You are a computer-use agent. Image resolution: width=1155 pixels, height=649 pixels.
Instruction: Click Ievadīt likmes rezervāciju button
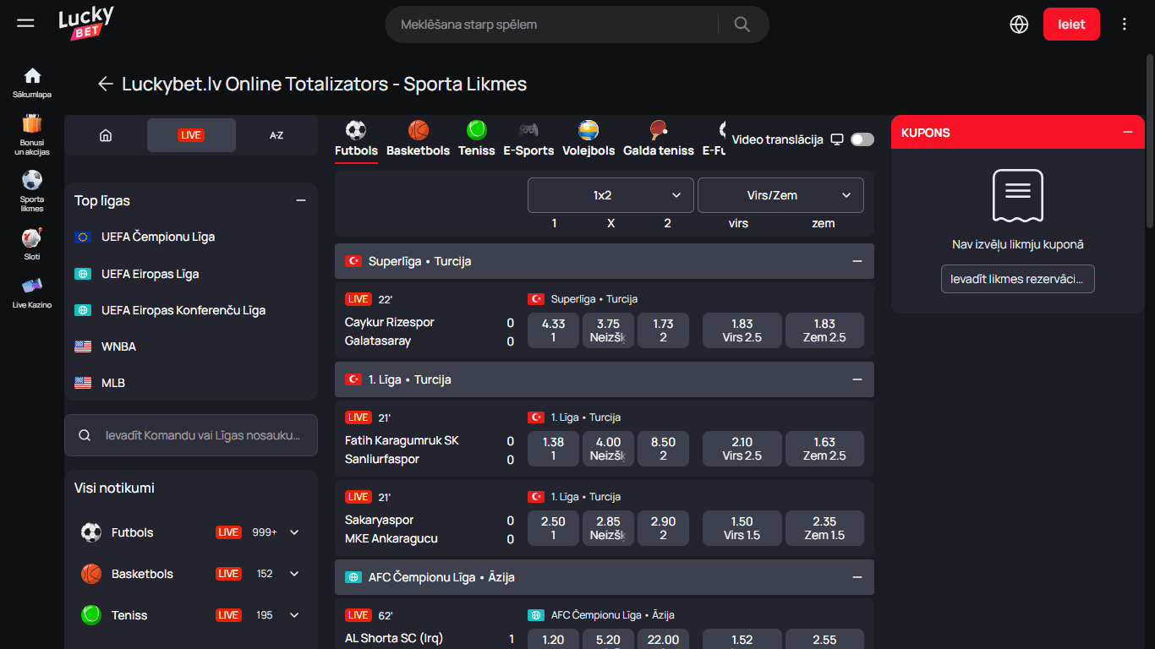point(1018,279)
